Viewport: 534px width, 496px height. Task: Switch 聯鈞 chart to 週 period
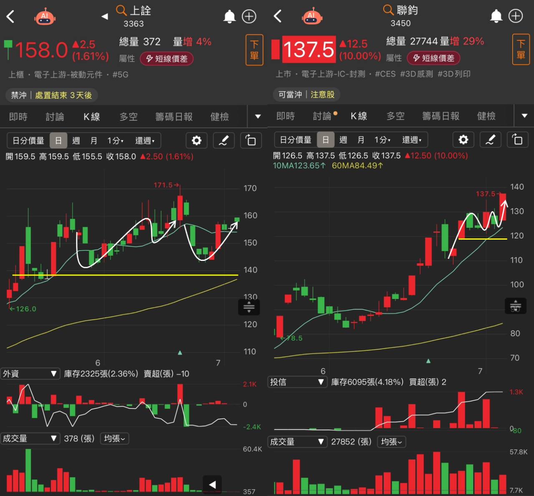click(x=343, y=140)
